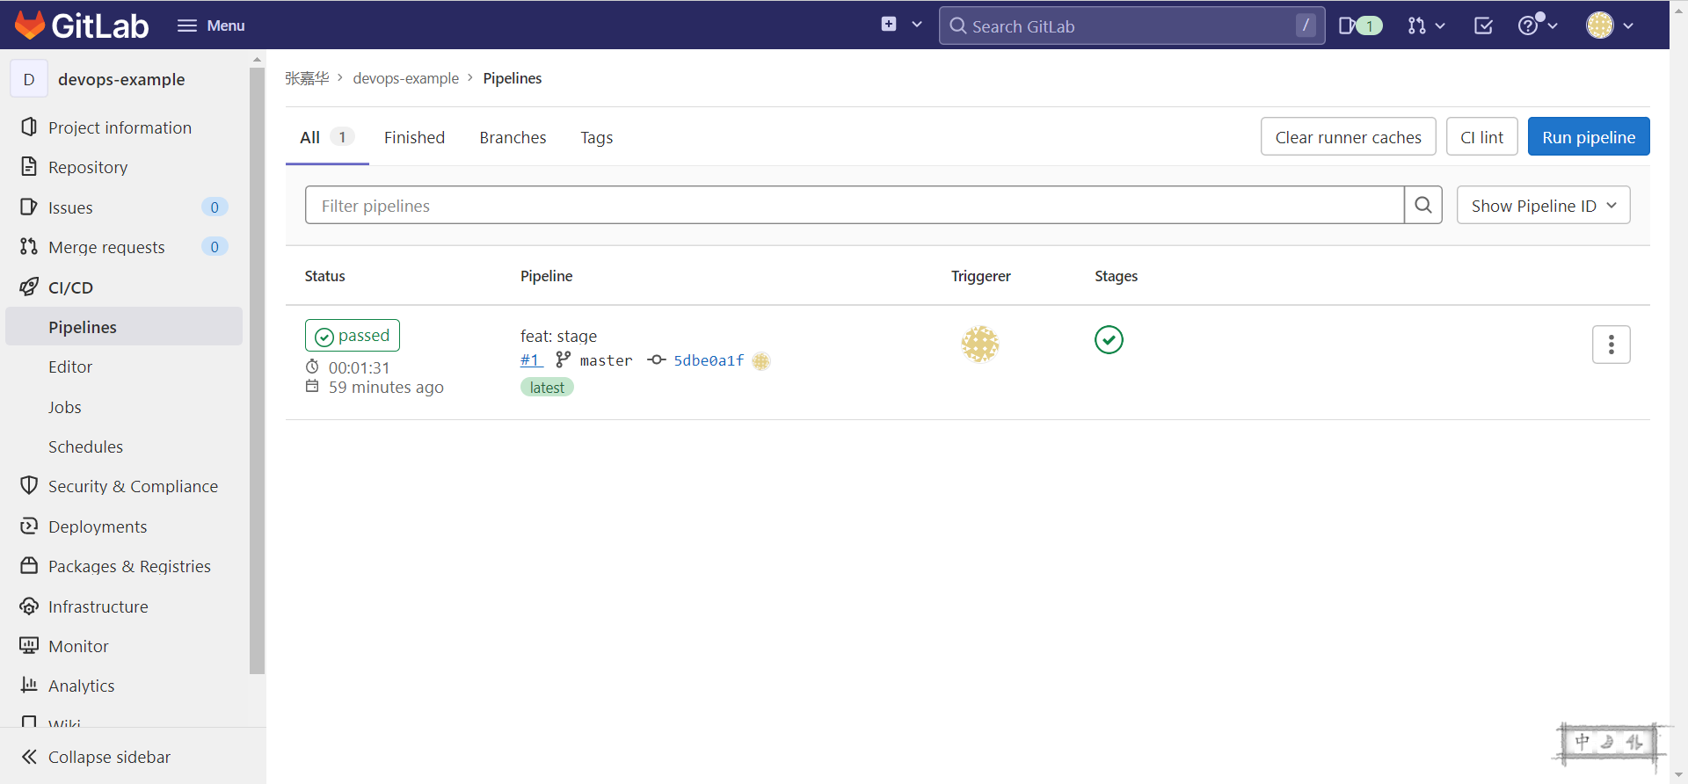Click the passed status badge
Screen dimensions: 1688x784
click(x=352, y=336)
